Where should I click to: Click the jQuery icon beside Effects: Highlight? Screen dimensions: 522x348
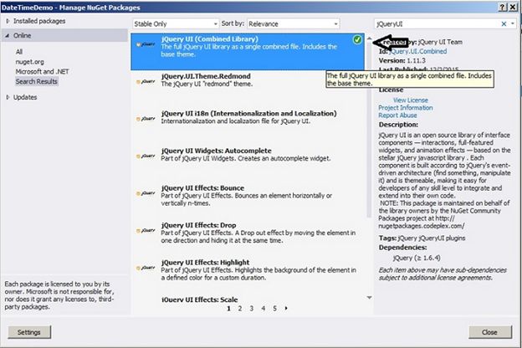(146, 268)
